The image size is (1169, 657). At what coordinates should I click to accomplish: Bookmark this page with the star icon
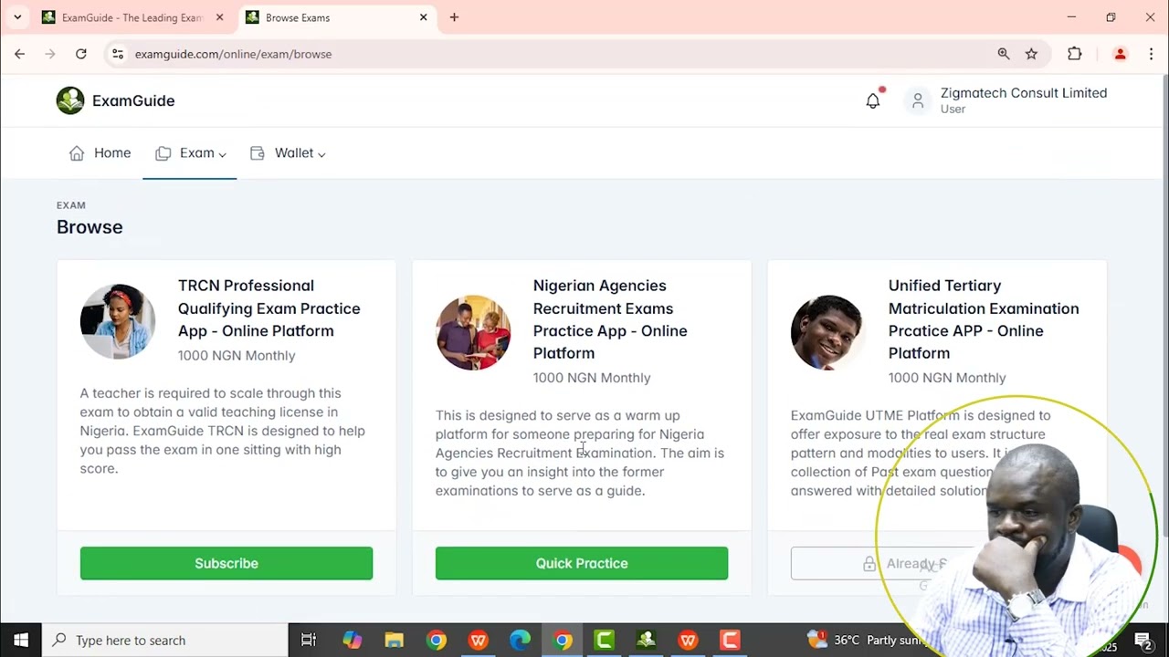[x=1031, y=54]
